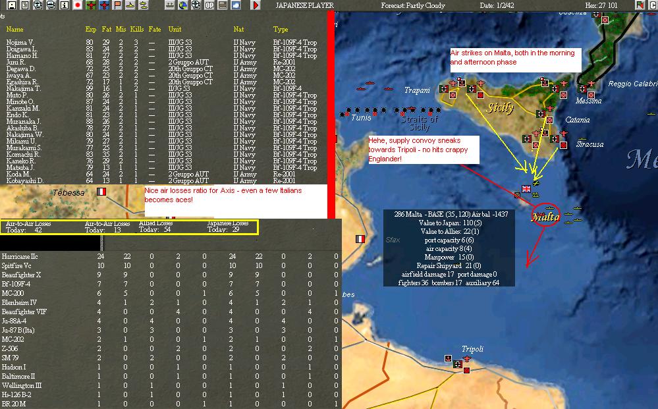This screenshot has height=409, width=658.
Task: Select the Siracusa airfield plane icon
Action: coord(564,134)
